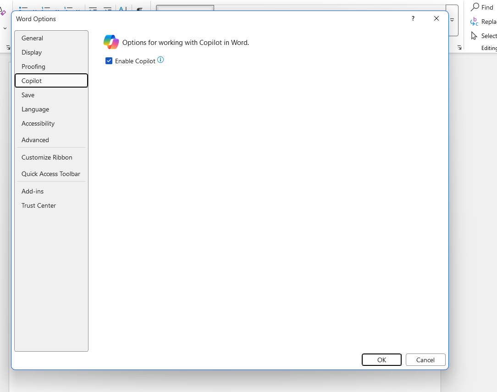
Task: Select Customize Ribbon in sidebar
Action: click(x=51, y=157)
